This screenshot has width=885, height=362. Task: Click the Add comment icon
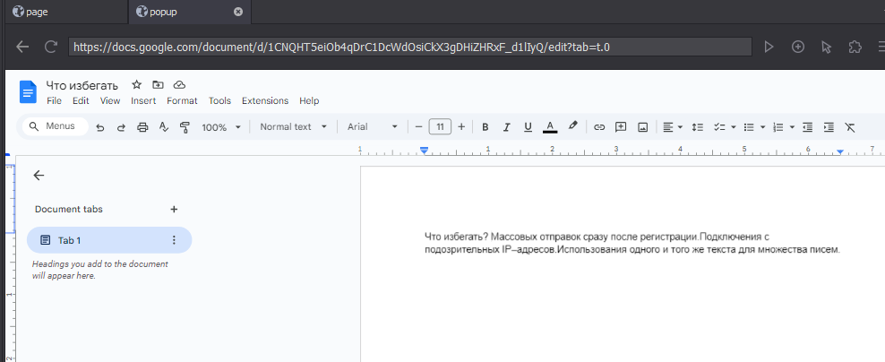(x=621, y=127)
